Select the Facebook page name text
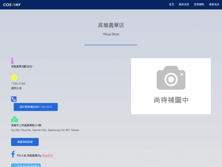 [x=29, y=155]
